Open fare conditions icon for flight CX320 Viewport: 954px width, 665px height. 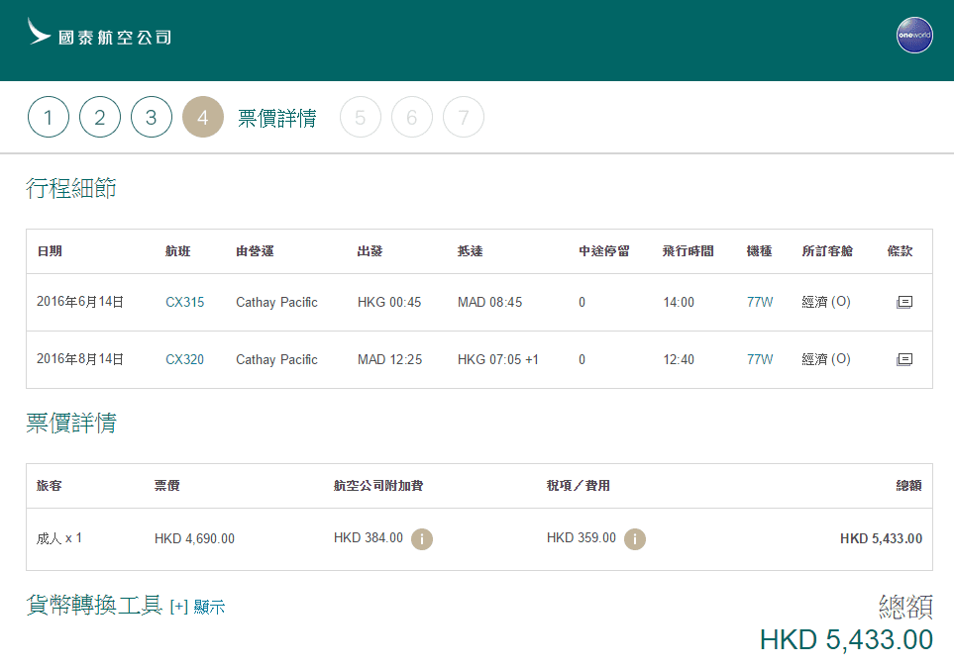click(x=903, y=359)
